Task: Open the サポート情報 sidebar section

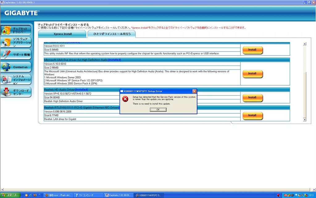Action: 16,54
